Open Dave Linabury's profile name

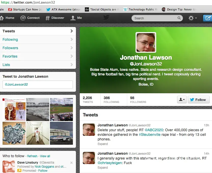point(28,163)
